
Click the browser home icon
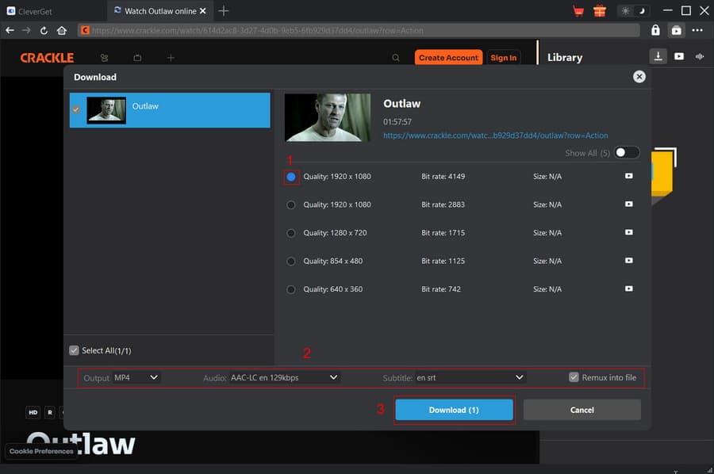pos(62,30)
